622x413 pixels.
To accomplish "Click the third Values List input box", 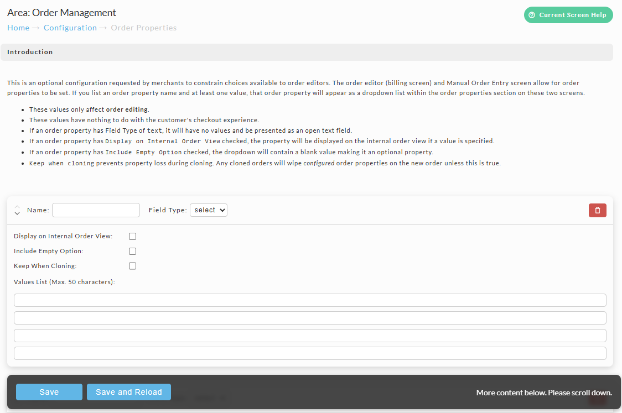I will [310, 335].
